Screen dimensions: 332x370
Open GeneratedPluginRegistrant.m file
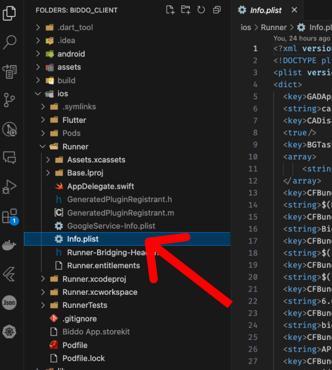pos(121,213)
